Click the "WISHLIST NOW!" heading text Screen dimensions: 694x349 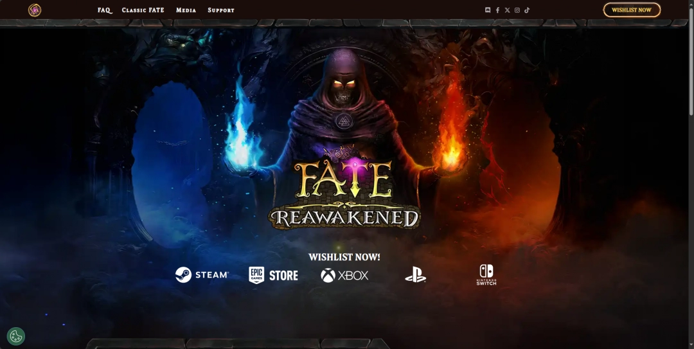pos(344,257)
